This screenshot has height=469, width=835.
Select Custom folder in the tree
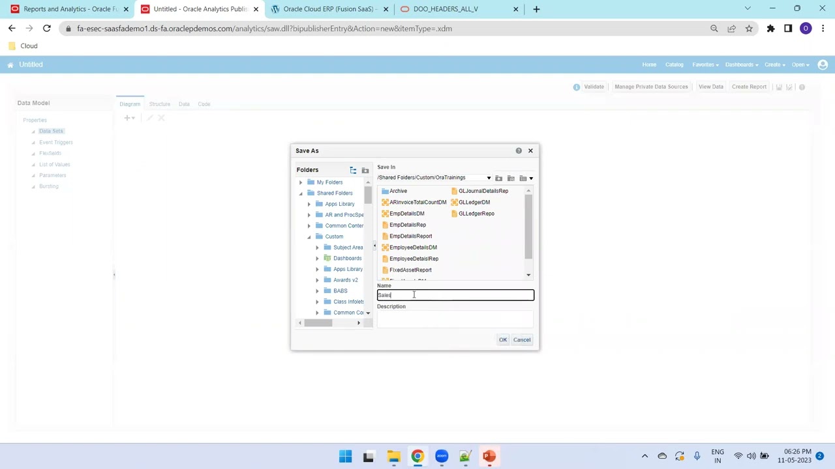[x=334, y=236]
